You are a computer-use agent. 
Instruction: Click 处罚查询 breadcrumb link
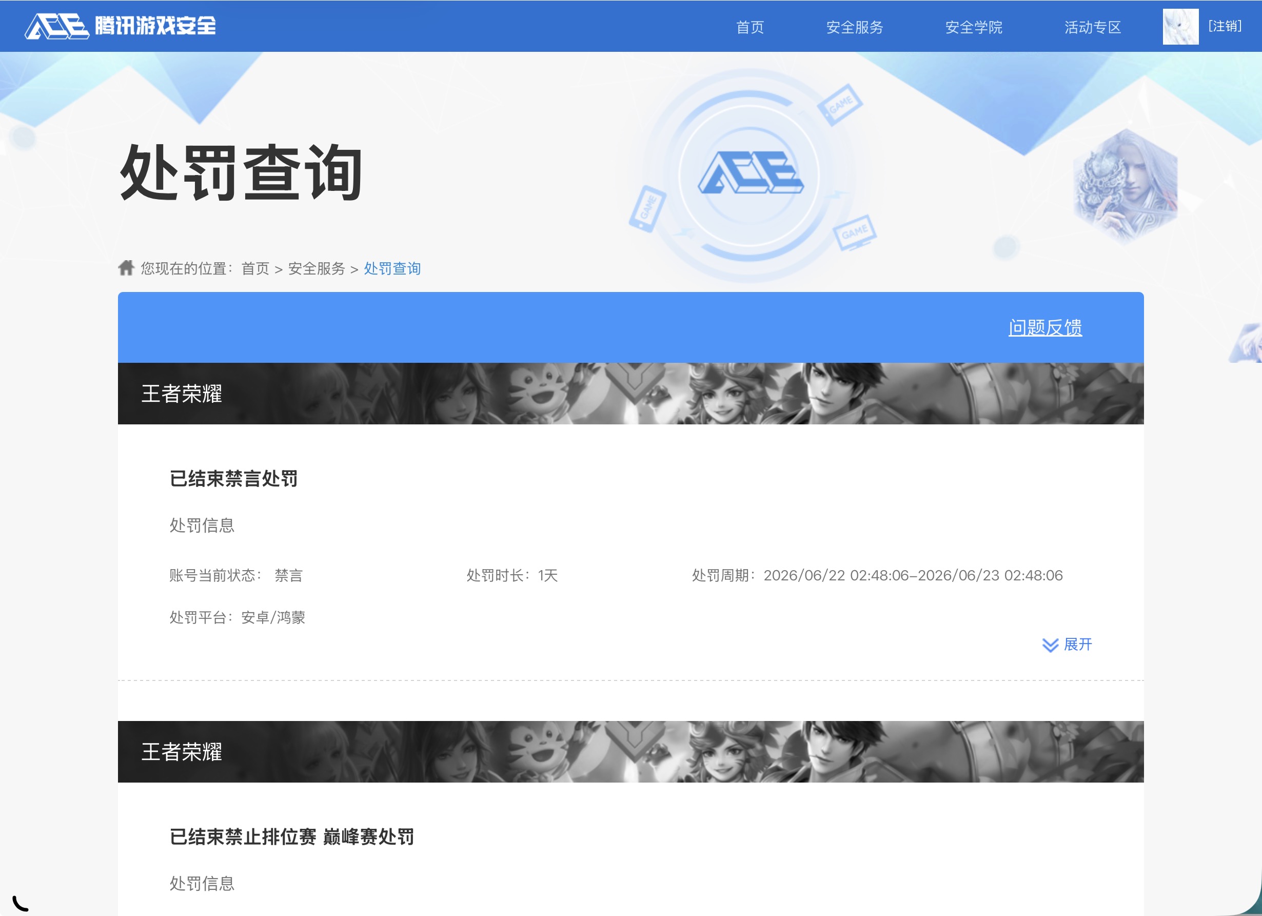[x=392, y=269]
